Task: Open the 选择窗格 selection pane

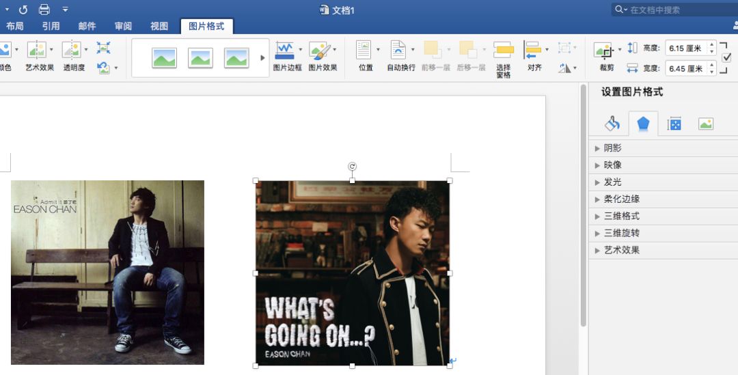Action: click(x=503, y=59)
